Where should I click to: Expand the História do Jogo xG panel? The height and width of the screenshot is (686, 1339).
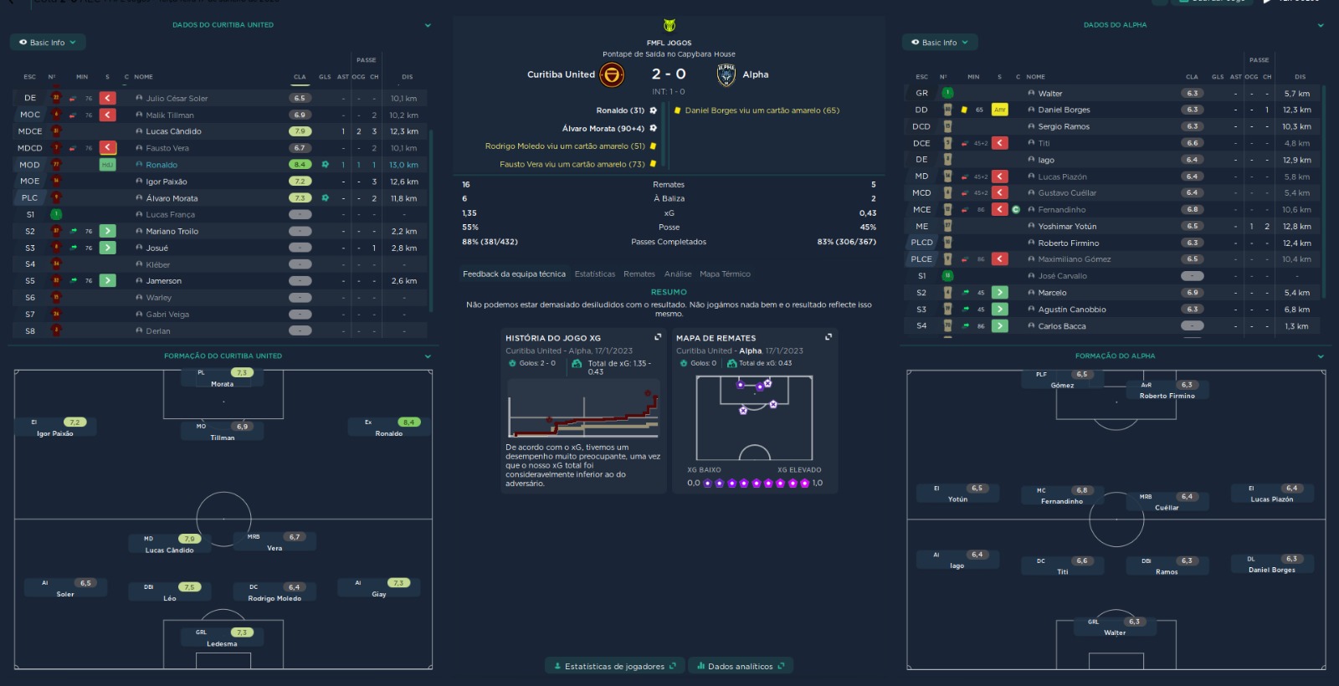click(658, 337)
